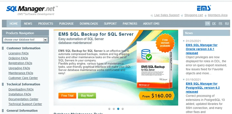The image size is (232, 114).
Task: Open 'EMS SQL Manager for PostgreSQL version 6.2 released'
Action: [203, 88]
